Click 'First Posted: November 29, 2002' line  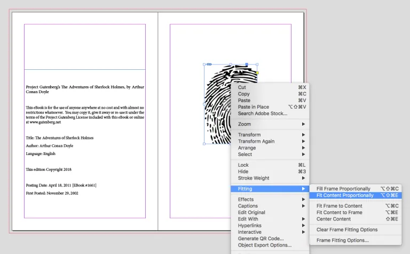click(52, 193)
